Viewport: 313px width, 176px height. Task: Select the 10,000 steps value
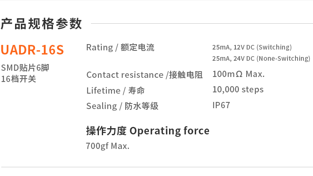(x=238, y=89)
